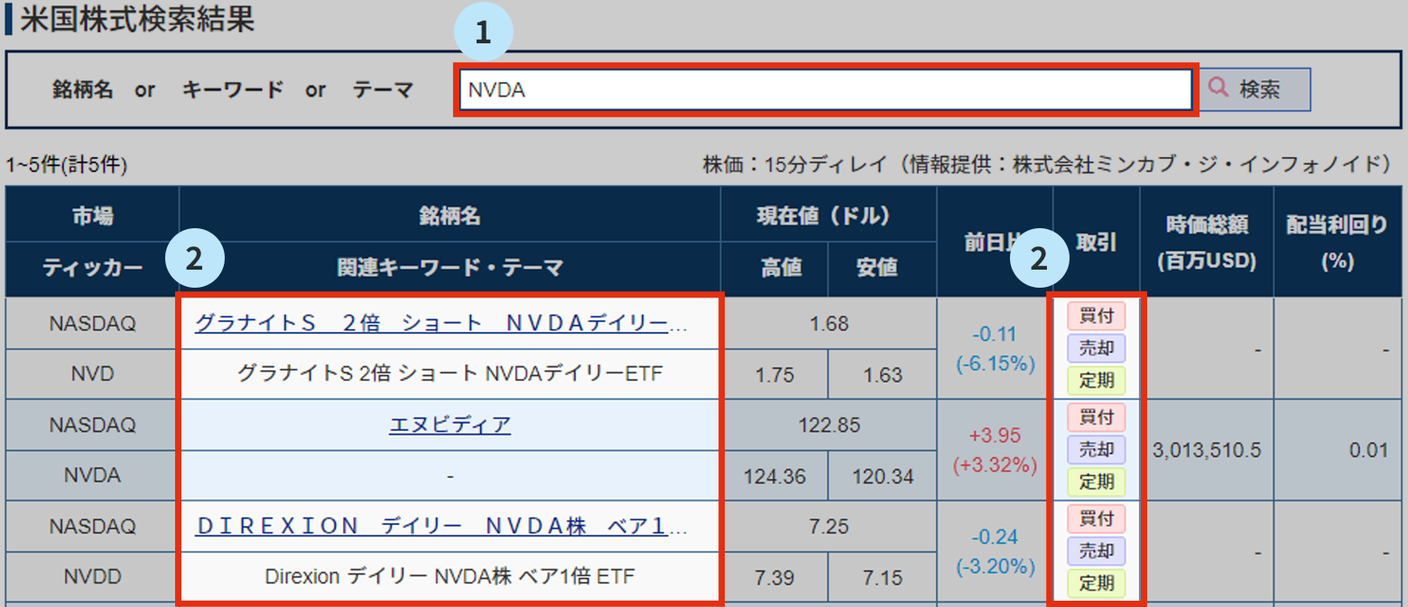The image size is (1408, 607).
Task: Click the 現在値（ドル） column header
Action: click(829, 216)
